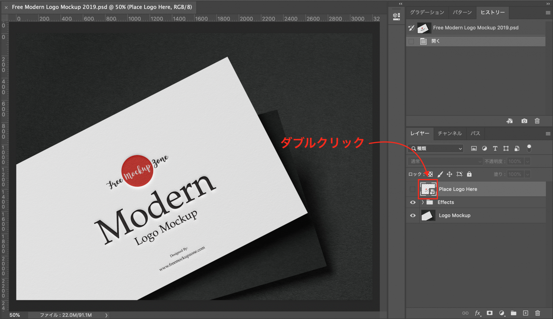
Task: Hide the Effects group
Action: click(412, 202)
